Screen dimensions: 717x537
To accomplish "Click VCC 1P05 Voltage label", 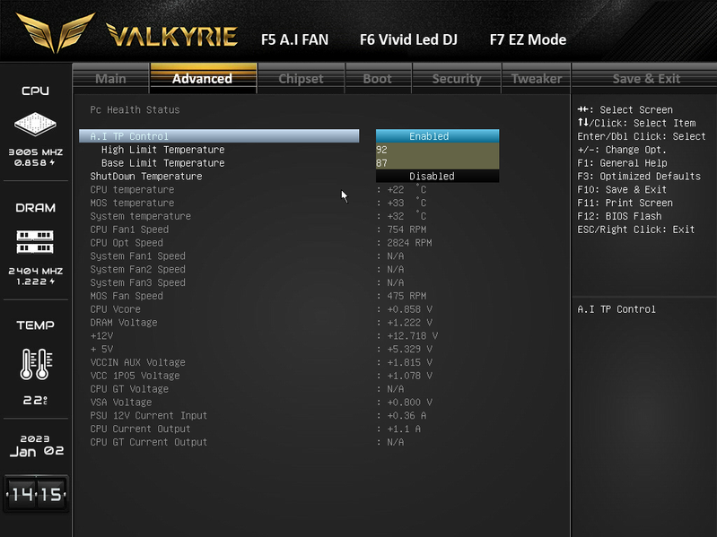I will point(135,376).
